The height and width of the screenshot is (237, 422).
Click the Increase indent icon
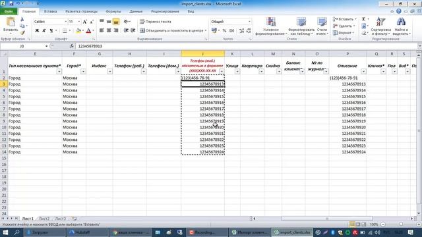click(133, 31)
